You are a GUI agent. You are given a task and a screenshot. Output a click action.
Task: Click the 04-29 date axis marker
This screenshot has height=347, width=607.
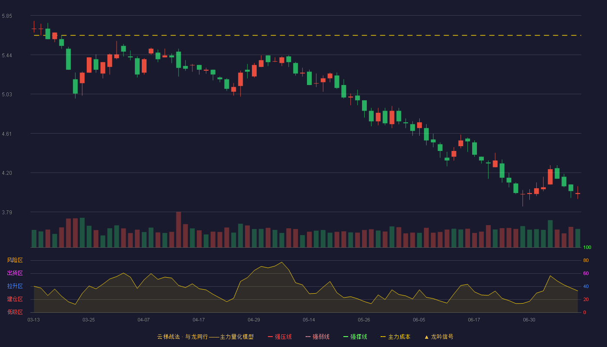(x=254, y=320)
